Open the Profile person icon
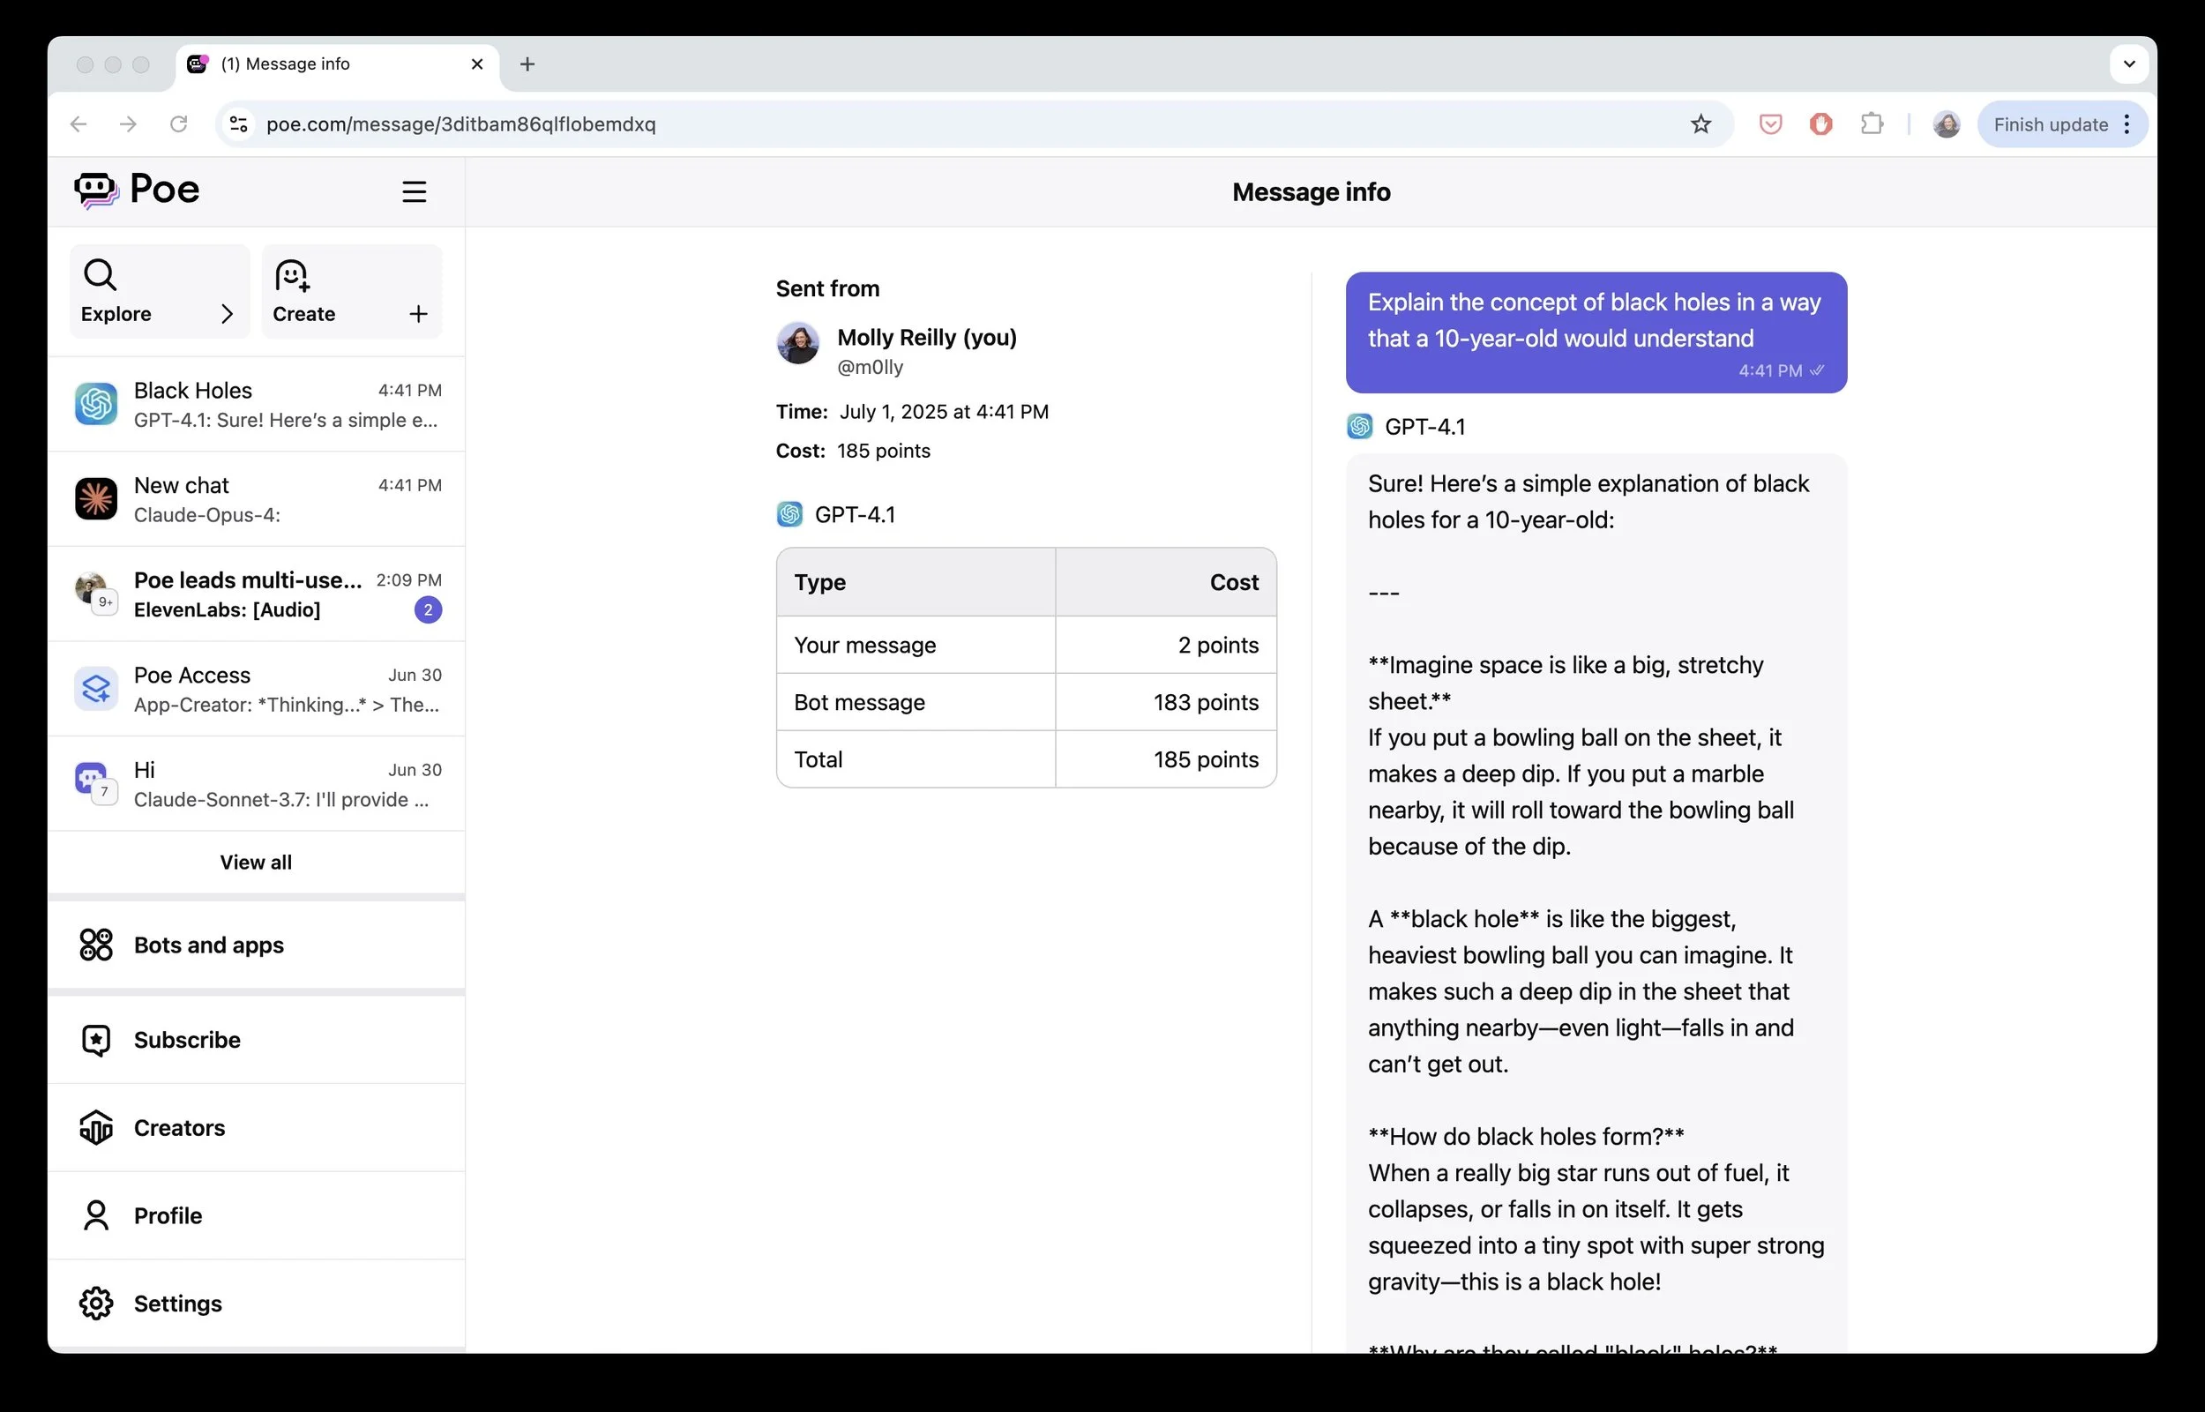Viewport: 2205px width, 1412px height. pos(95,1214)
